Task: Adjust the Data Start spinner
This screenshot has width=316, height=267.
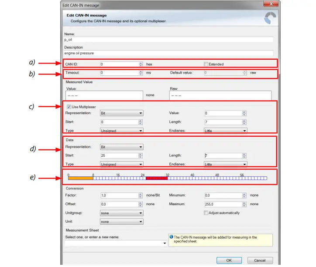Action: point(141,155)
